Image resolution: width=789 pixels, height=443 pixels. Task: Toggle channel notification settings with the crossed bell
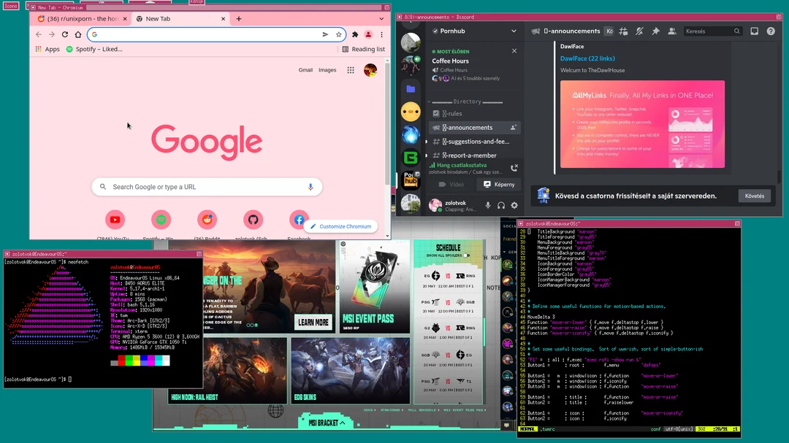(639, 31)
